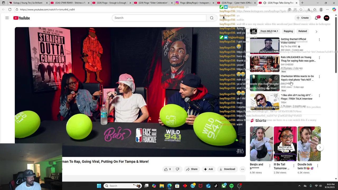Open a new browser tab
The height and width of the screenshot is (190, 338).
[x=302, y=3]
